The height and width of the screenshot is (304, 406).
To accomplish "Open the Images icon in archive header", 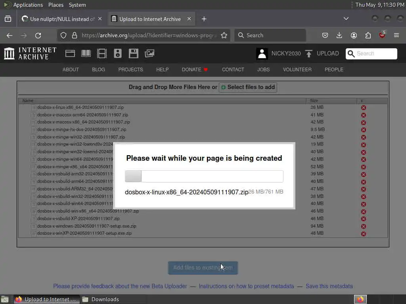I will pyautogui.click(x=149, y=53).
